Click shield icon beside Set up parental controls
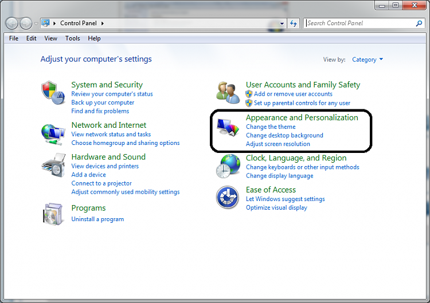The width and height of the screenshot is (430, 303). pos(249,103)
